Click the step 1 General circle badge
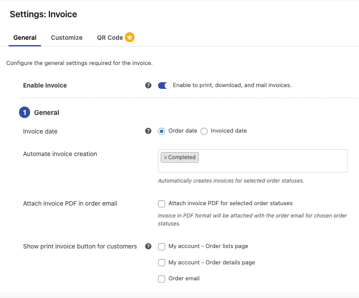This screenshot has width=359, height=298. (x=24, y=112)
